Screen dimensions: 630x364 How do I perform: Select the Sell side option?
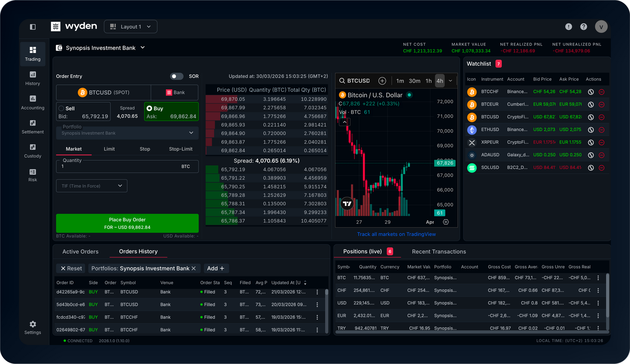pyautogui.click(x=83, y=112)
